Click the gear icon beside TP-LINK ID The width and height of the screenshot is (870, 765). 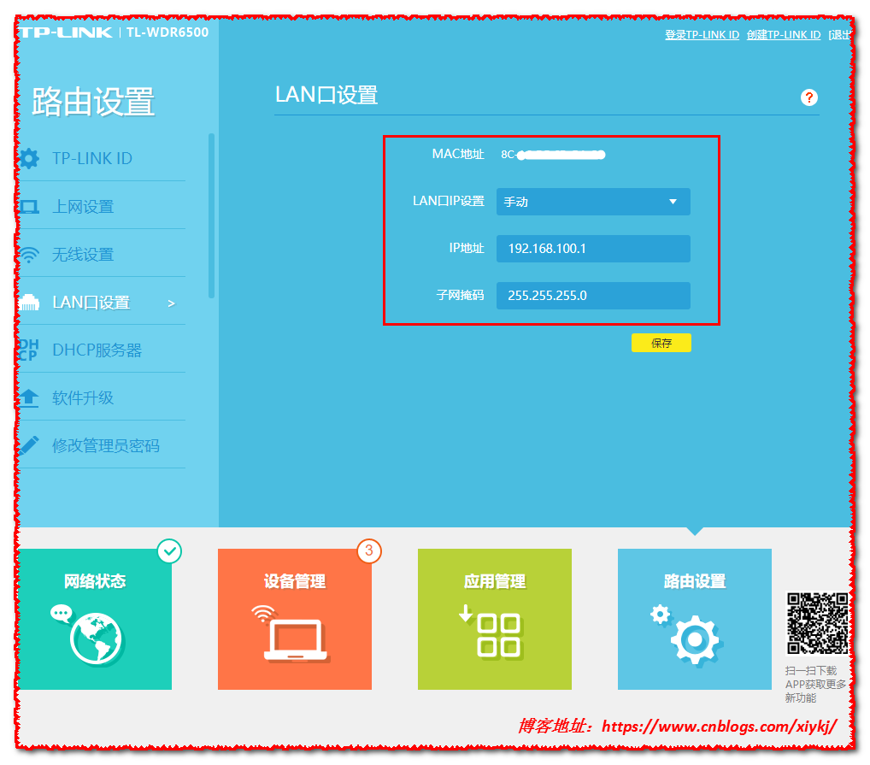(29, 158)
